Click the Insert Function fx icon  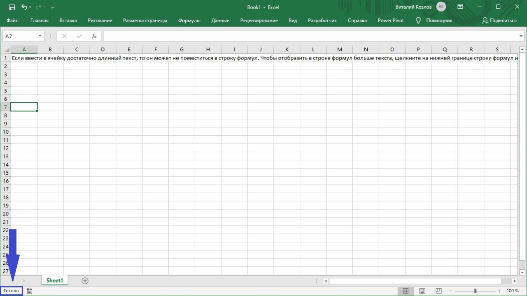click(94, 36)
